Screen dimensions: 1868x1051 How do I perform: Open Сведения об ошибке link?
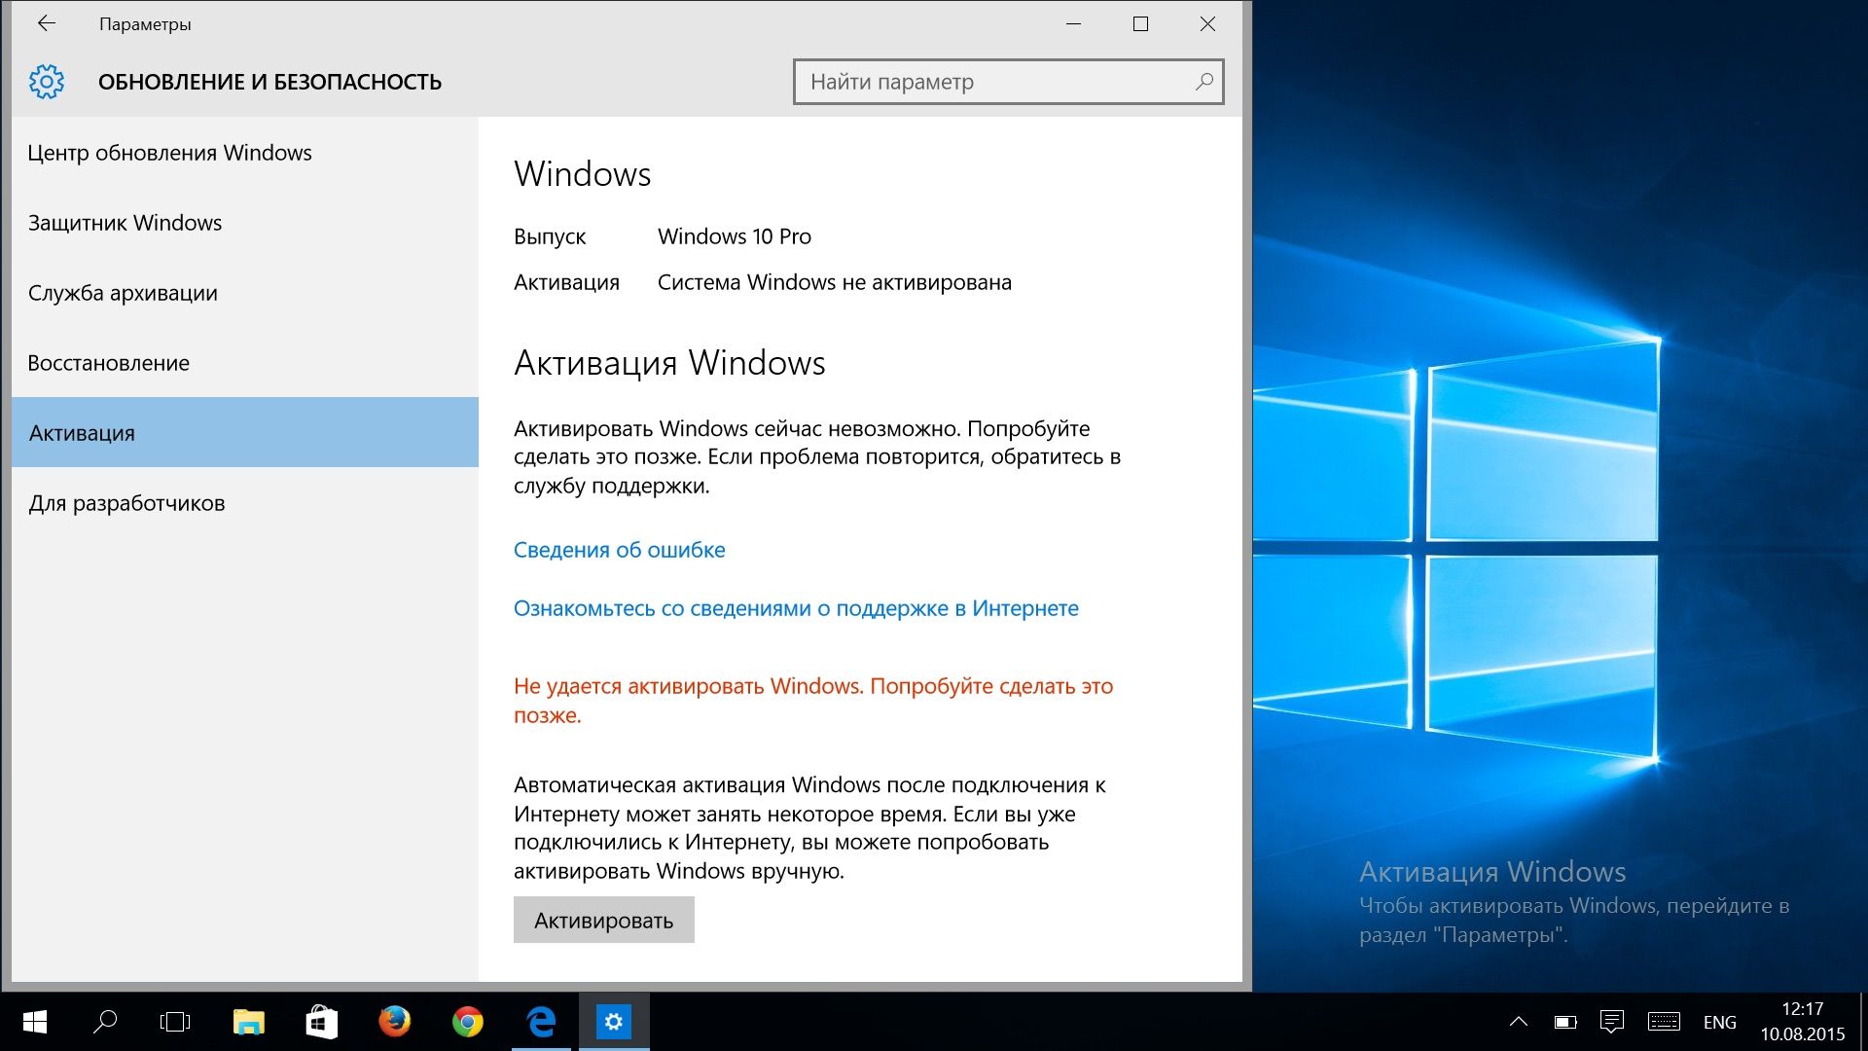[619, 550]
